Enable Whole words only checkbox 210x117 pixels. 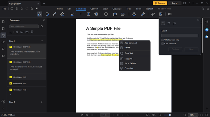click(x=163, y=40)
